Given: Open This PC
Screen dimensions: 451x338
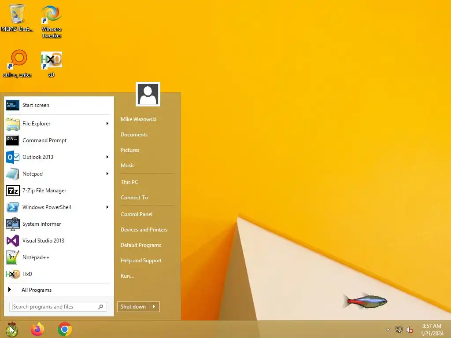Looking at the screenshot, I should 129,182.
